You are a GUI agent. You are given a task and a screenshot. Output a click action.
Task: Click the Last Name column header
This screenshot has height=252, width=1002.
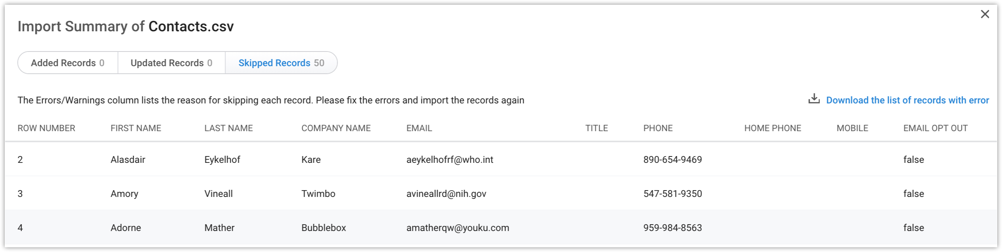coord(228,128)
